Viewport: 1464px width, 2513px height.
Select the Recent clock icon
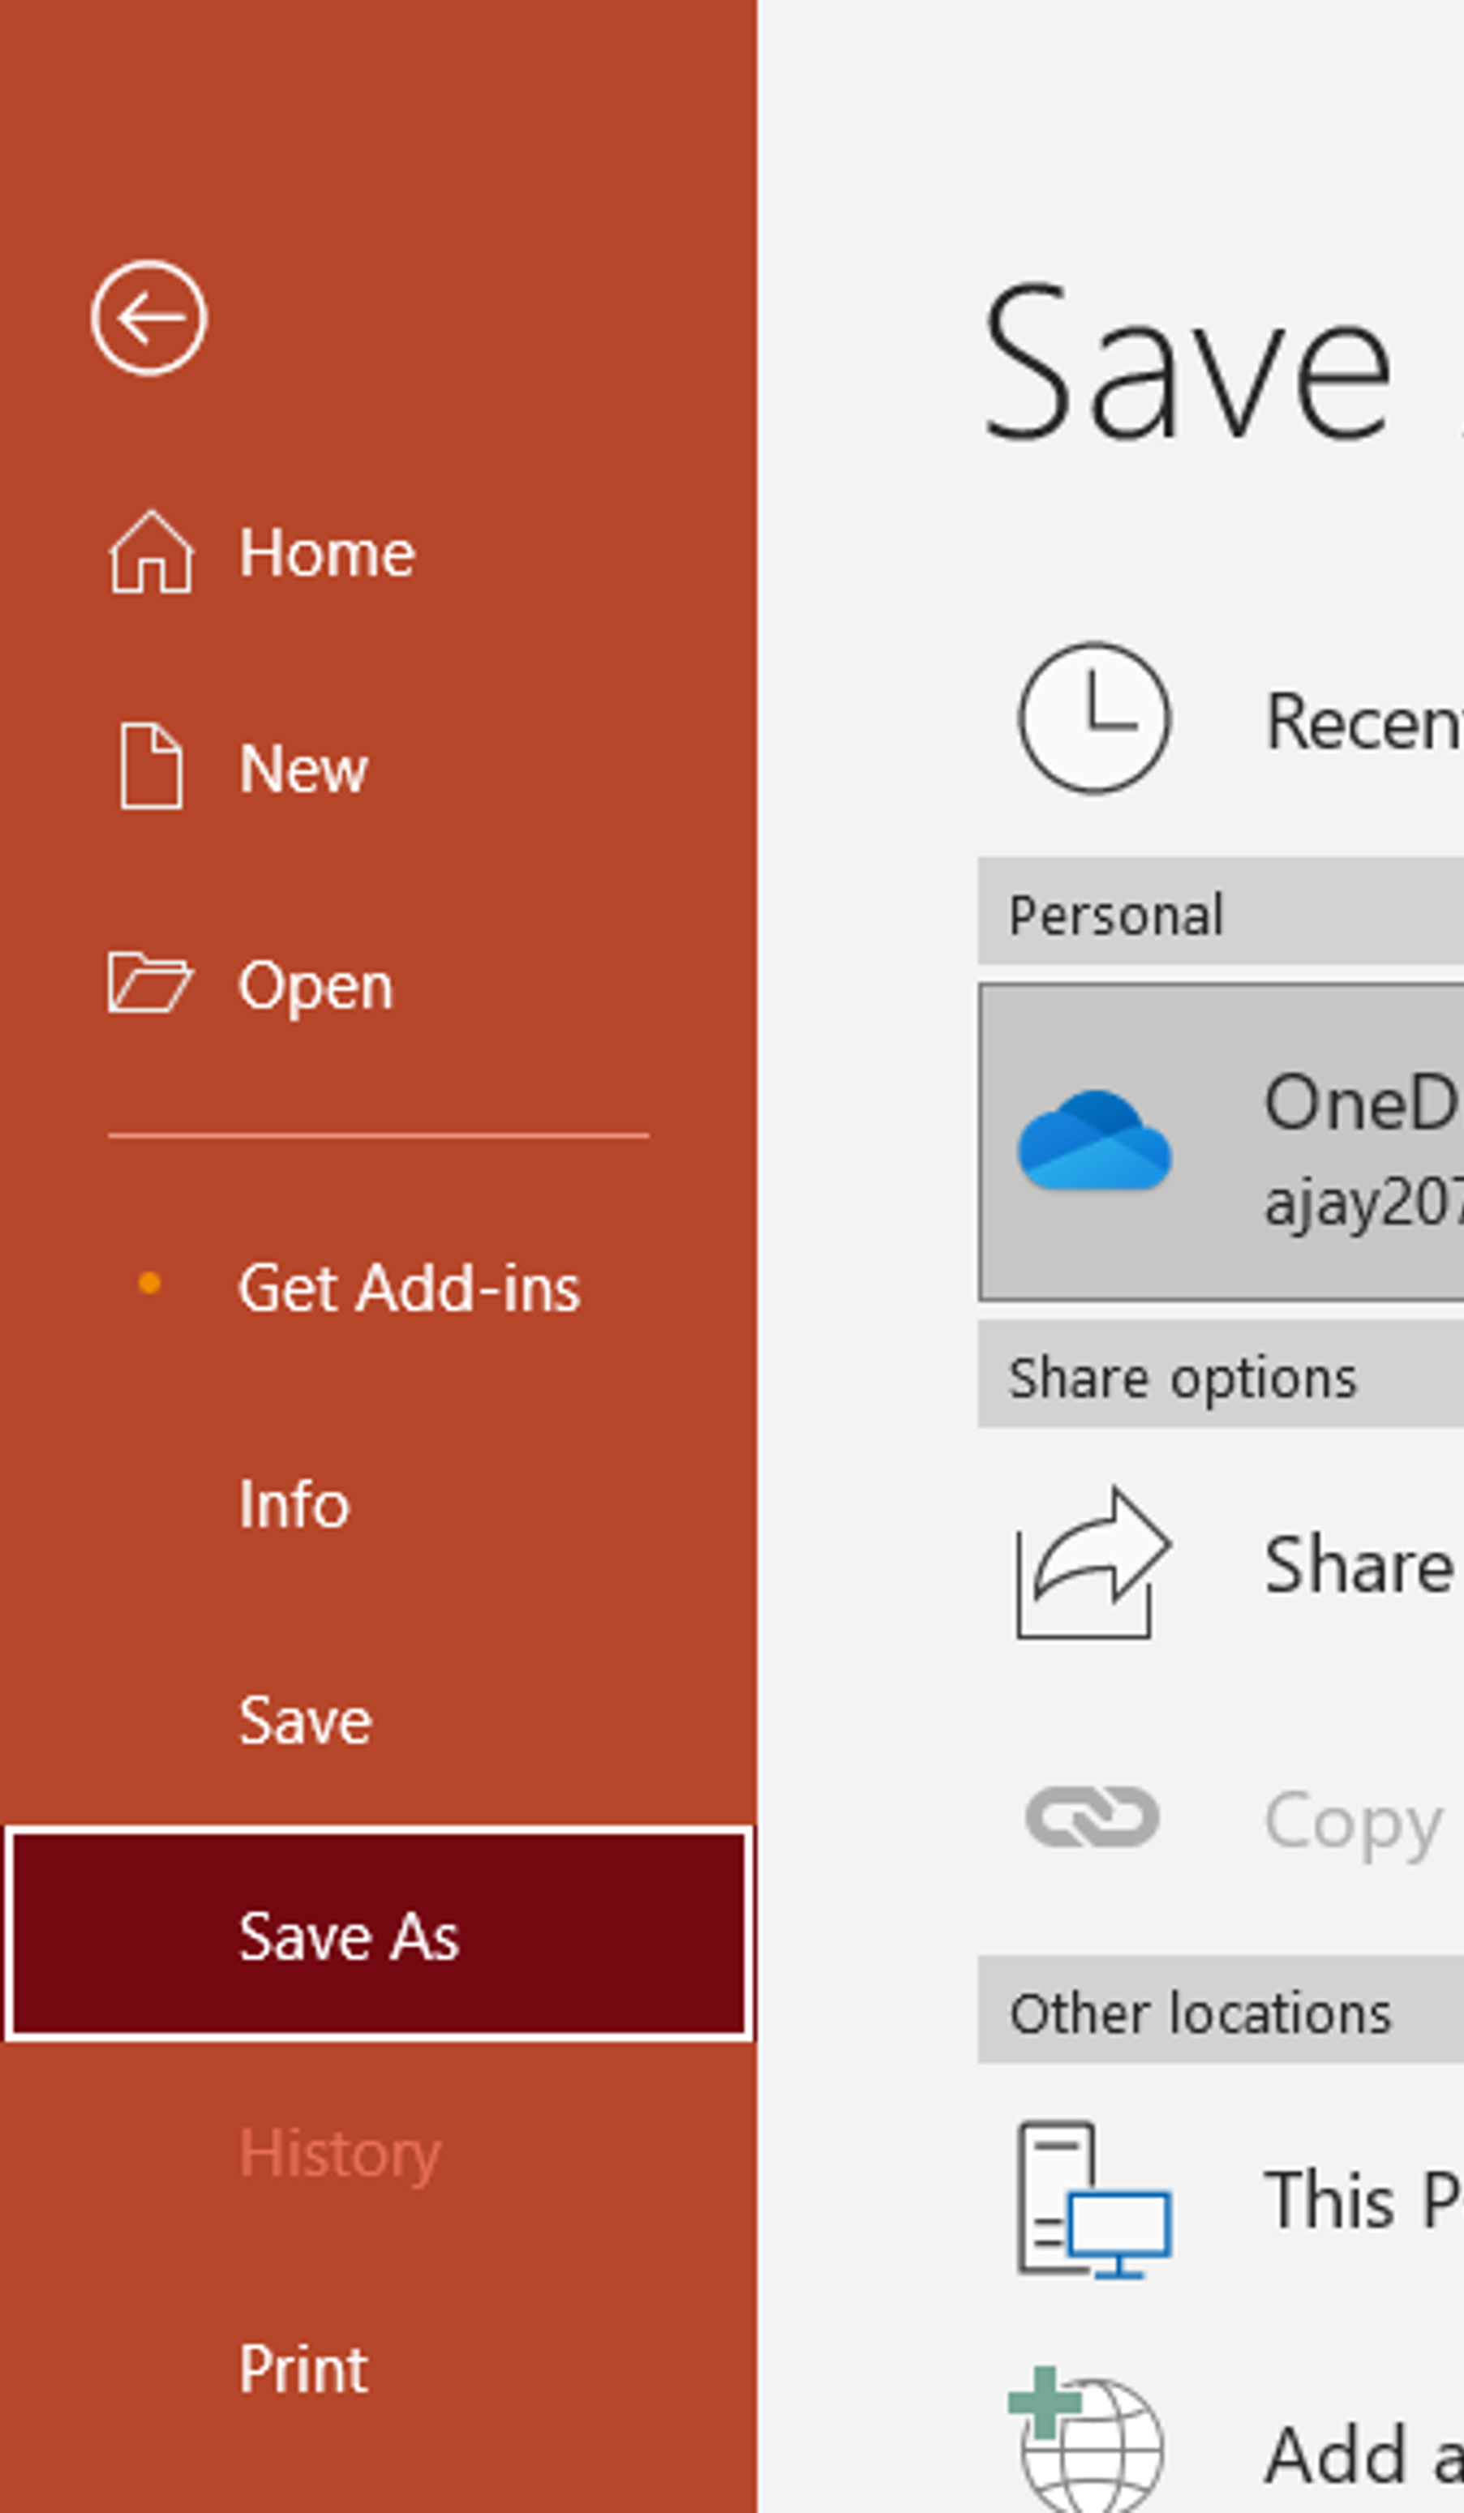click(1094, 718)
